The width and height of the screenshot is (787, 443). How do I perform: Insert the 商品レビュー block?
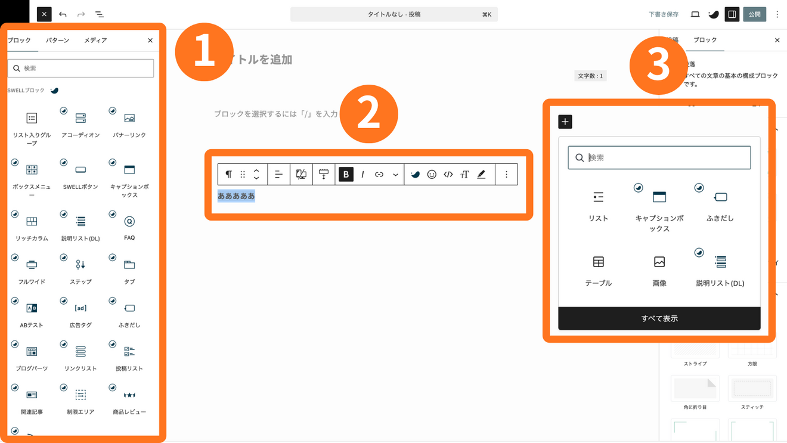(x=129, y=401)
